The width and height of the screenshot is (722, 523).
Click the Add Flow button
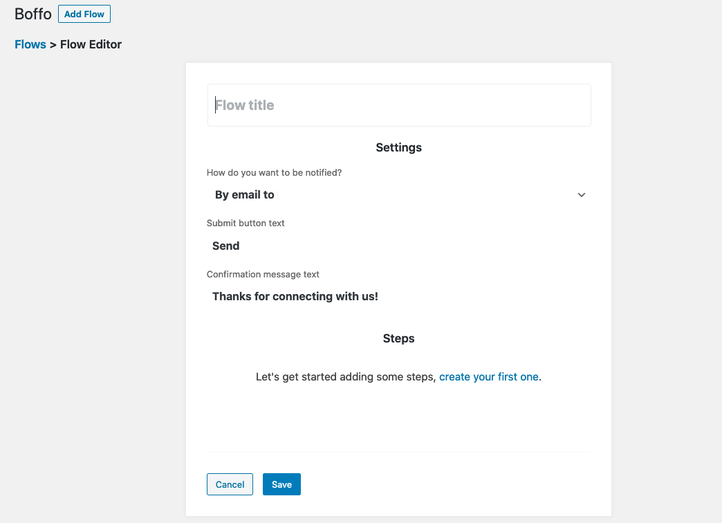[x=84, y=14]
